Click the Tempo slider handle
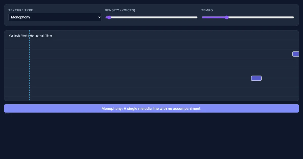This screenshot has width=303, height=159. pyautogui.click(x=227, y=17)
